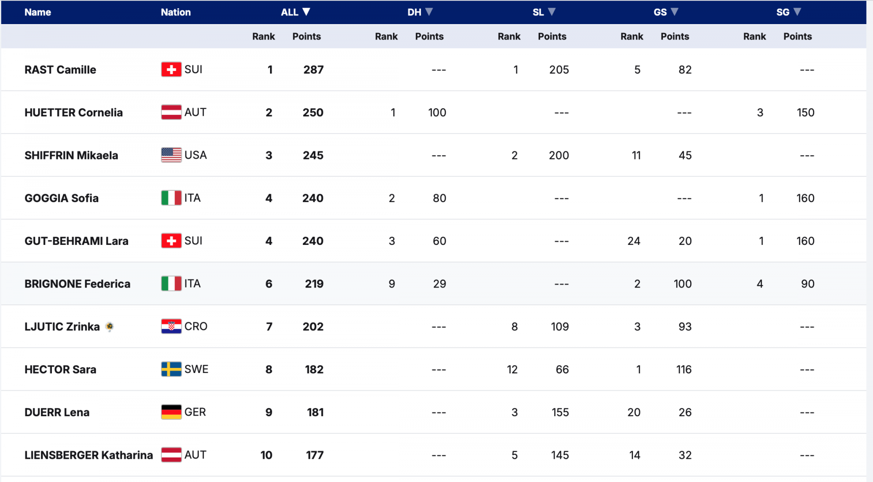Select GUT-BEHRAMI Lara's 240 overall points
873x482 pixels.
click(313, 241)
